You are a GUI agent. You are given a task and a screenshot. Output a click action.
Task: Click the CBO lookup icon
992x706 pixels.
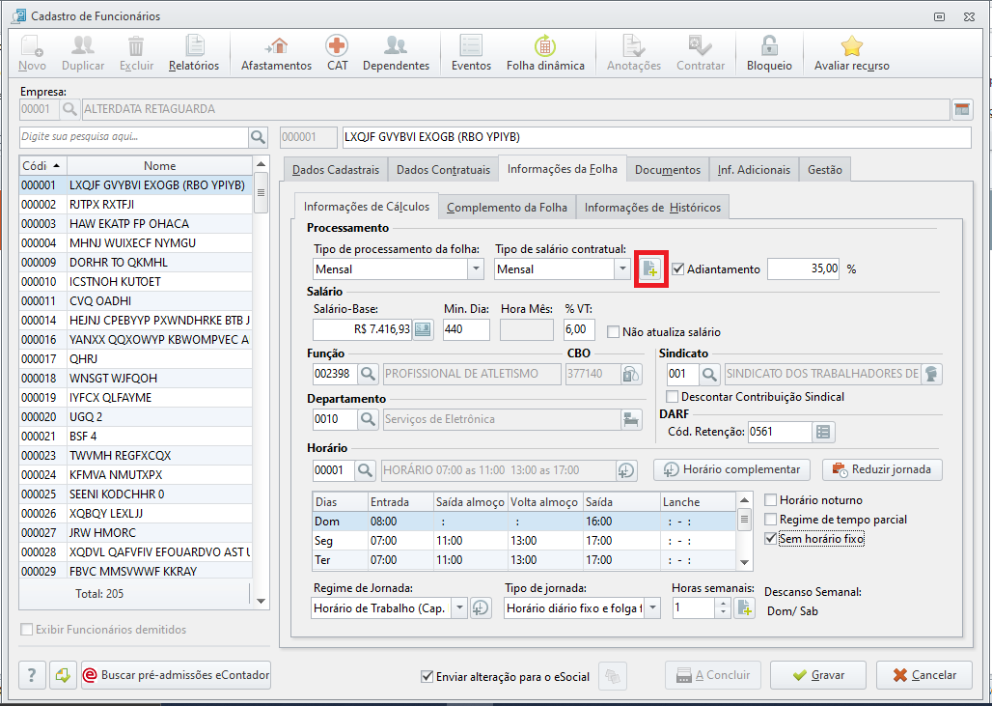pos(630,374)
